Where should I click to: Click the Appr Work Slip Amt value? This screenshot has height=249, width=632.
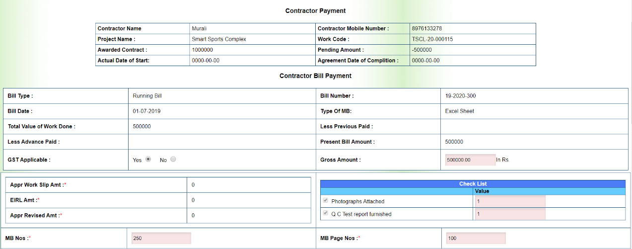point(193,185)
